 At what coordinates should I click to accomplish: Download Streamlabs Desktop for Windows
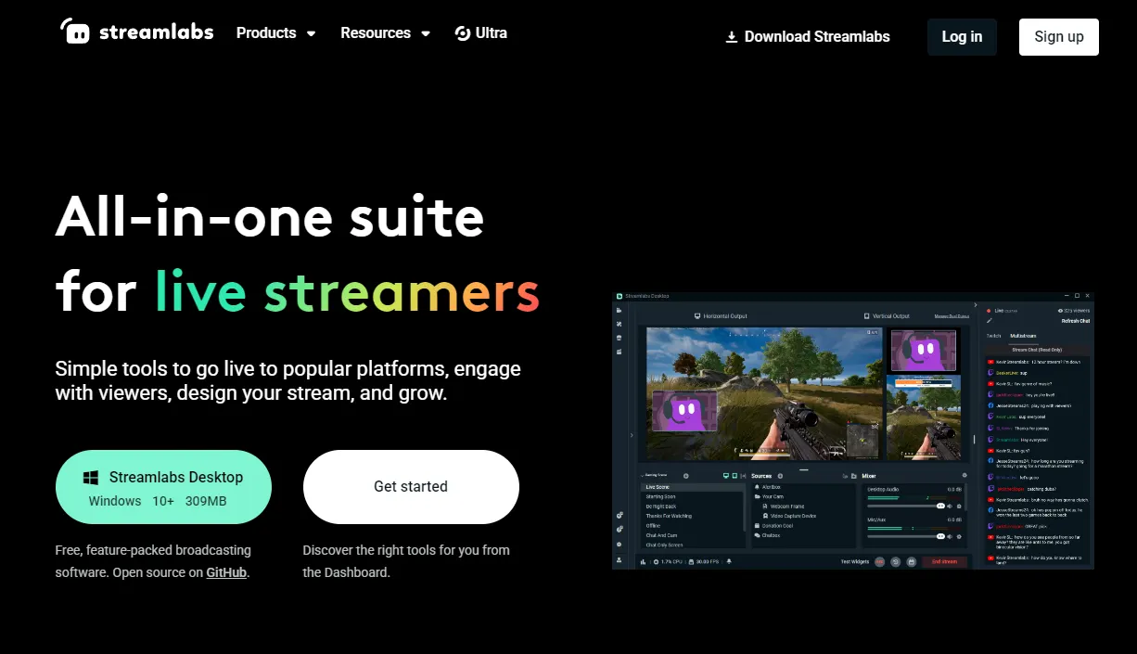coord(163,487)
